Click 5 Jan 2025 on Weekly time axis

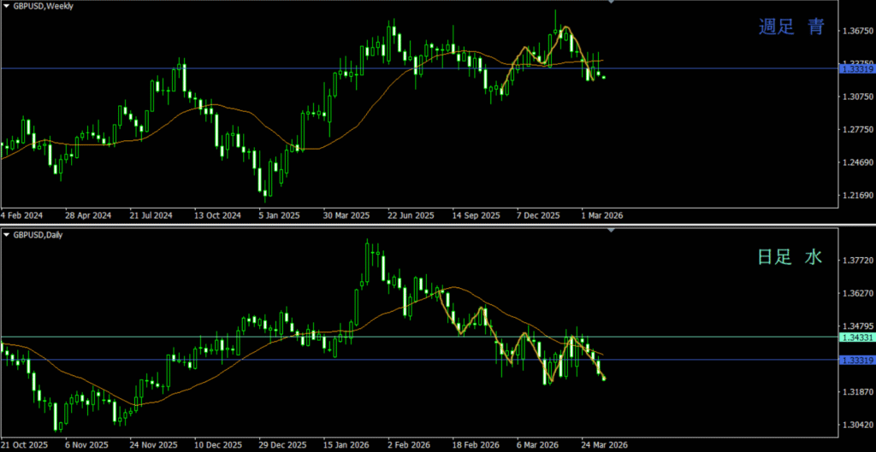(278, 215)
